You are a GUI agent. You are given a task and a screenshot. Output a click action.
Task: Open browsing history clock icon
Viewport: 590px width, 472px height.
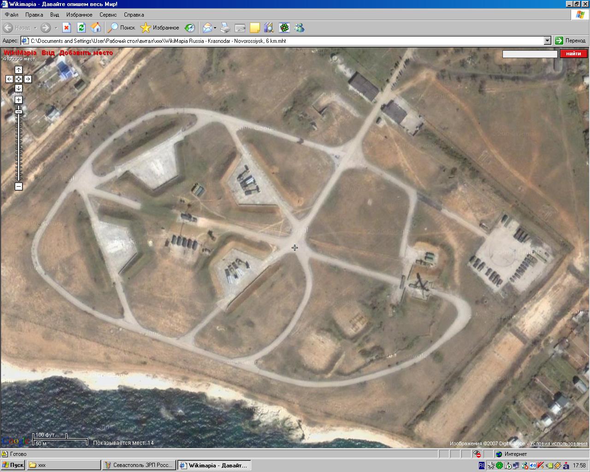(189, 28)
